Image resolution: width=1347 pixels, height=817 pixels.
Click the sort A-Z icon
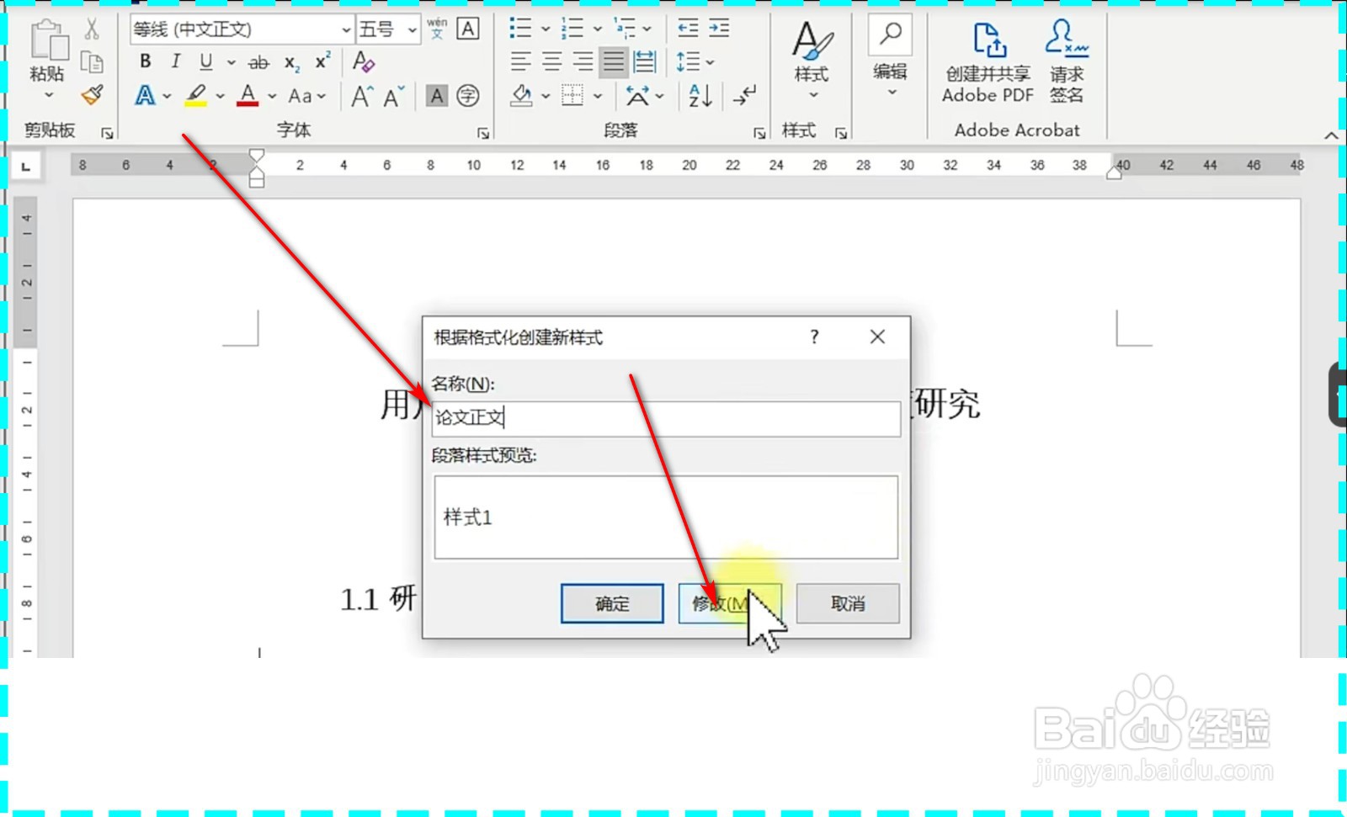[700, 95]
